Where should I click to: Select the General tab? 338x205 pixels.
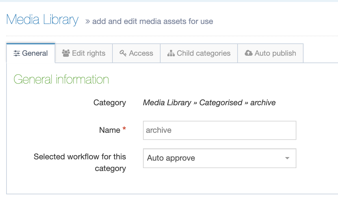34,53
